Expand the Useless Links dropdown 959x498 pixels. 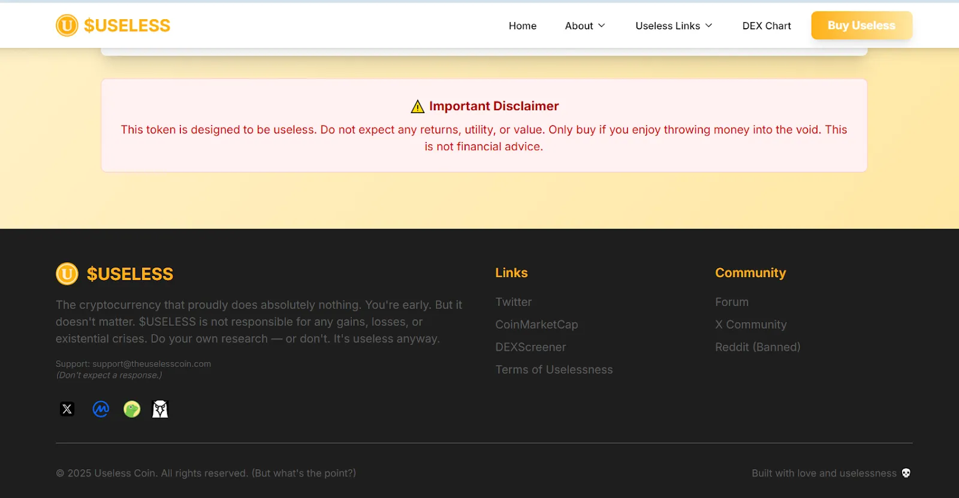674,26
